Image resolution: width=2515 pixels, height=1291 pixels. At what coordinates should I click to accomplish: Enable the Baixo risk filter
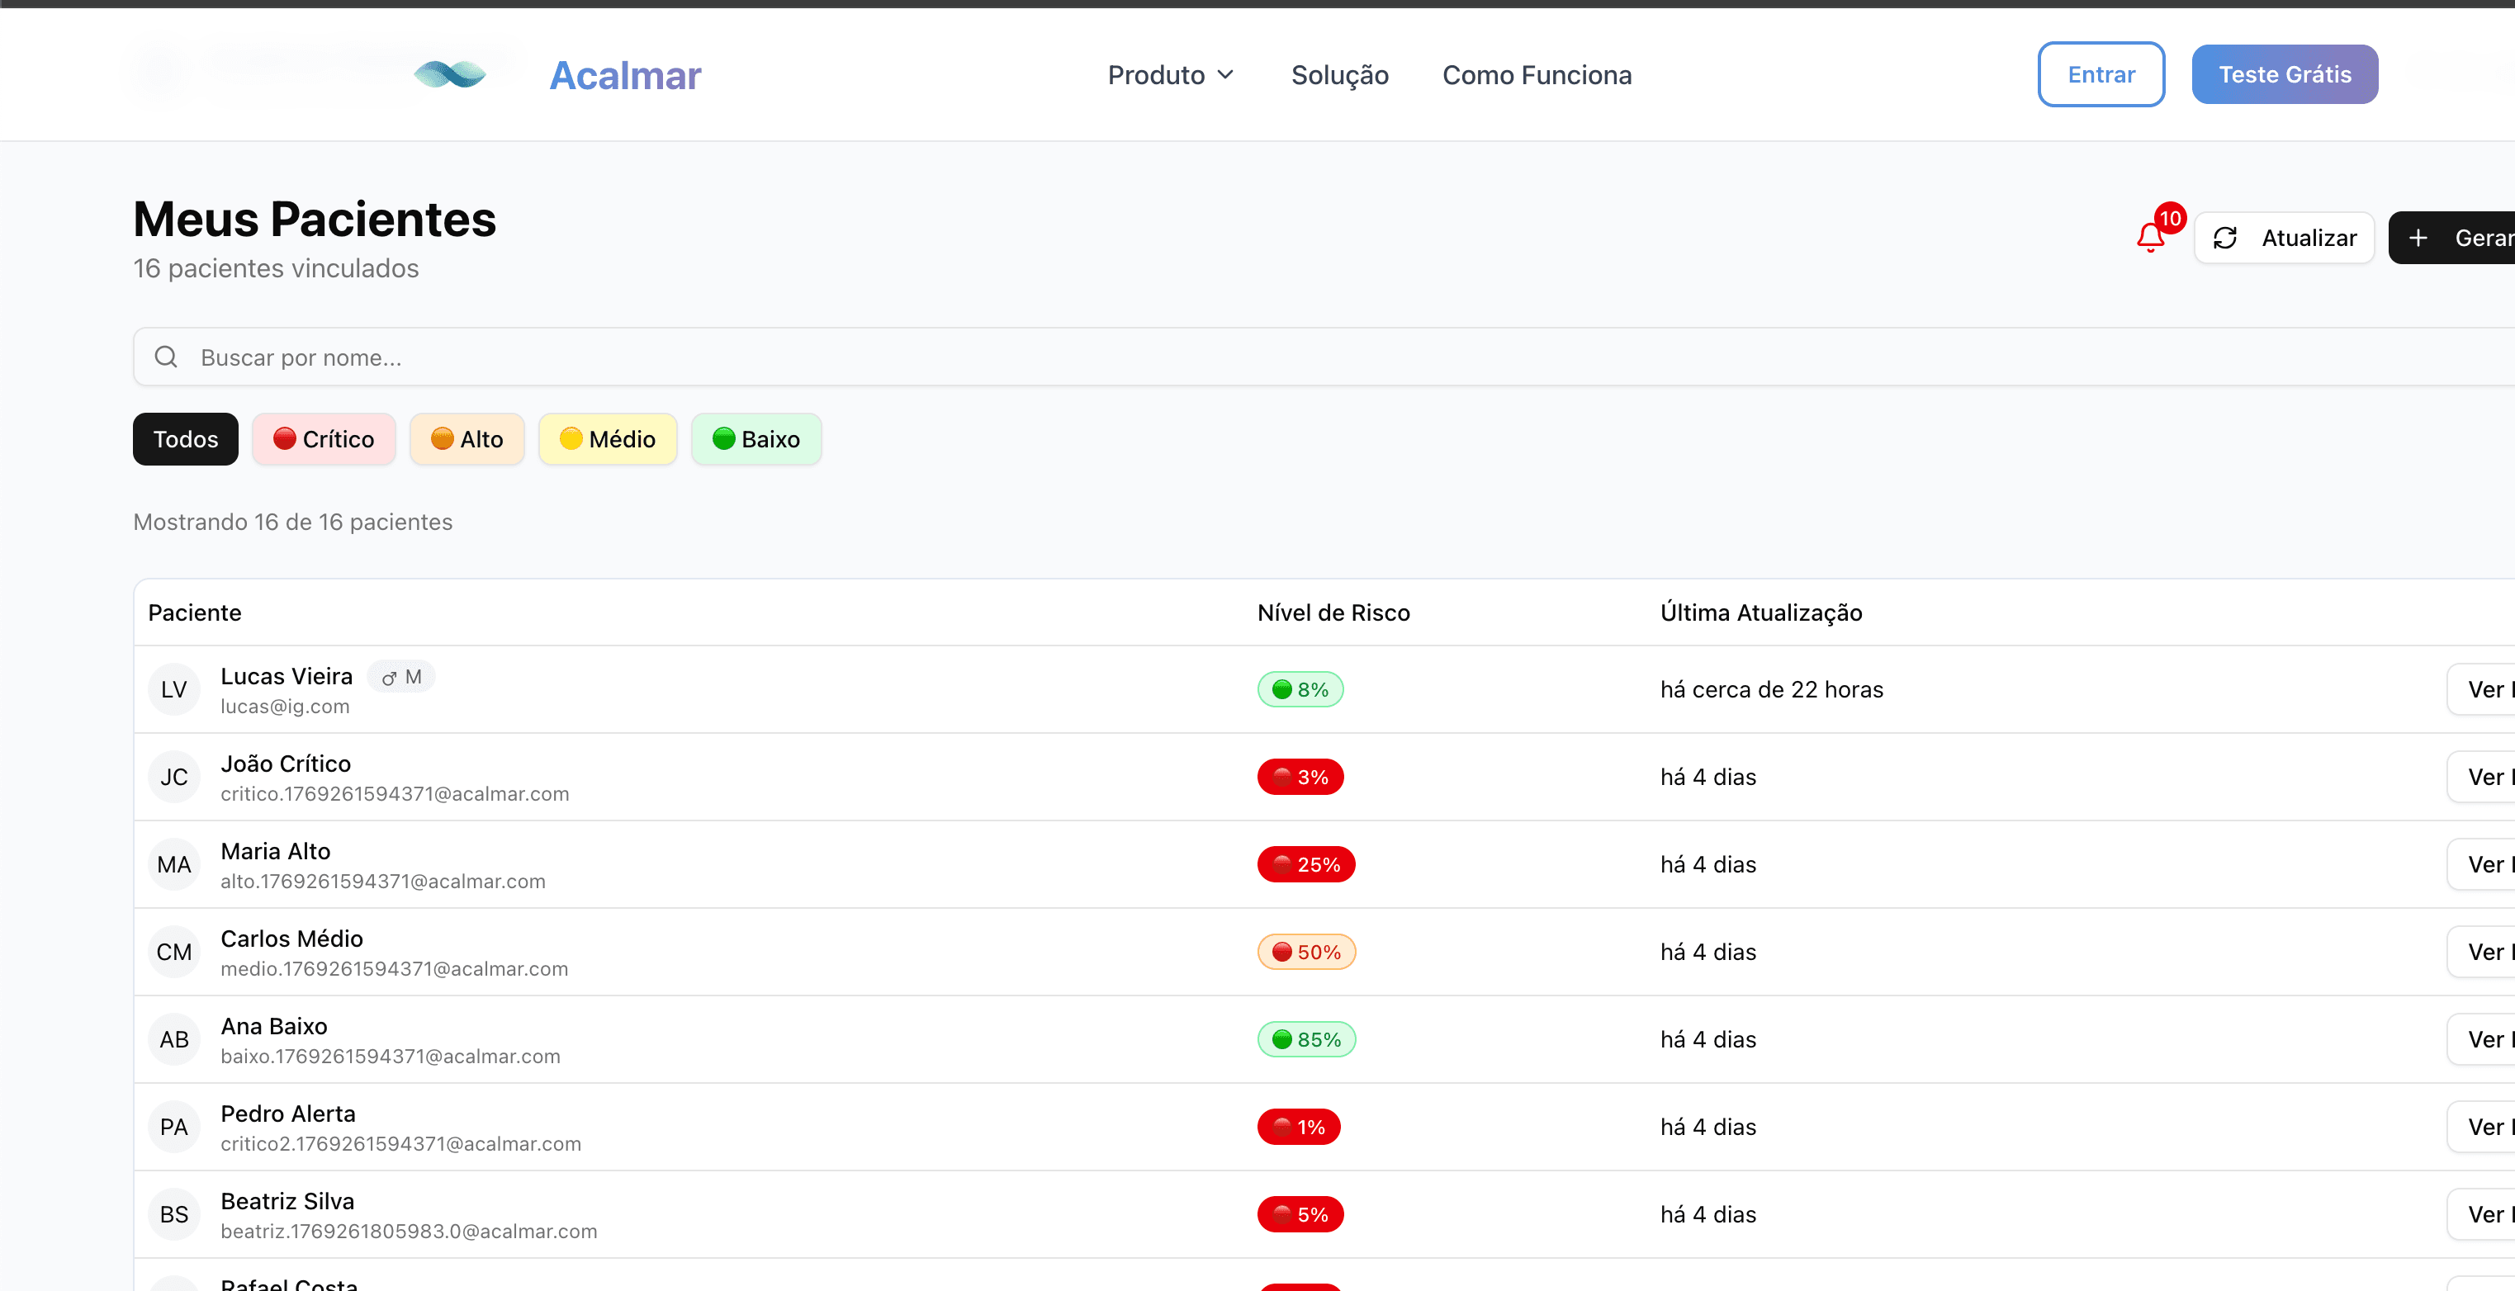tap(755, 439)
